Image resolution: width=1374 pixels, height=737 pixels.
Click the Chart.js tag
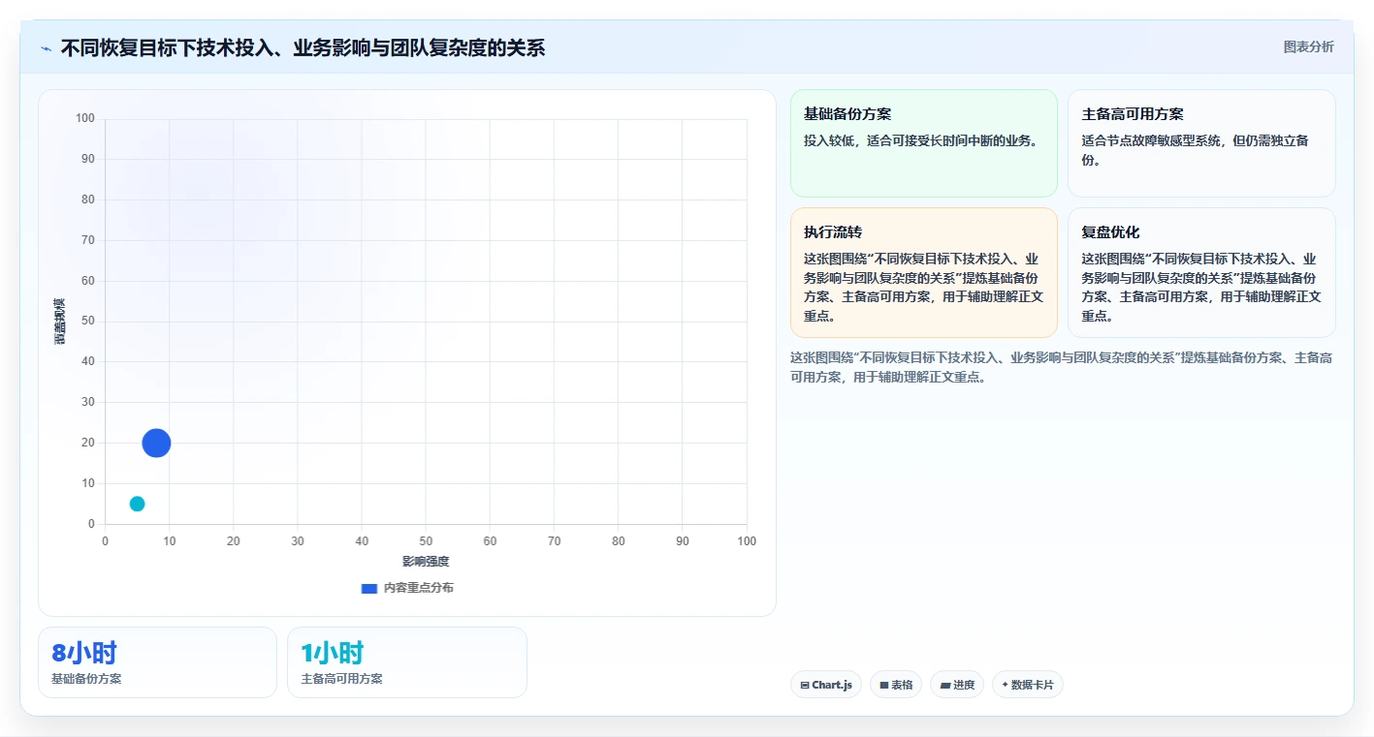tap(826, 685)
